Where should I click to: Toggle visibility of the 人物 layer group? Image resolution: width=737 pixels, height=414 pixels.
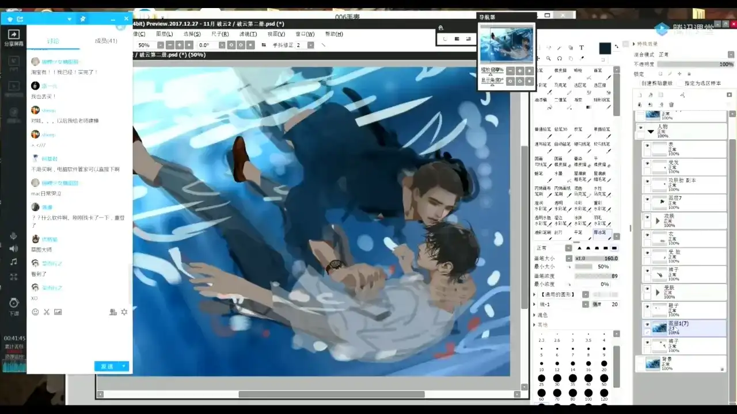(640, 128)
